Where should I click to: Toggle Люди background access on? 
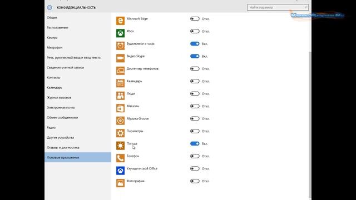[195, 94]
